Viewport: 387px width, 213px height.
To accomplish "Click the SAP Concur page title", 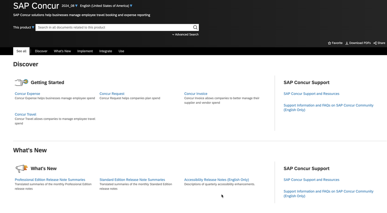I will pos(36,6).
